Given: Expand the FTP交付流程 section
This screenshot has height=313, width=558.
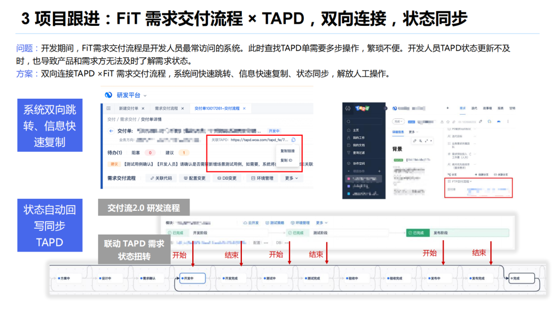Looking at the screenshot, I should tap(460, 181).
